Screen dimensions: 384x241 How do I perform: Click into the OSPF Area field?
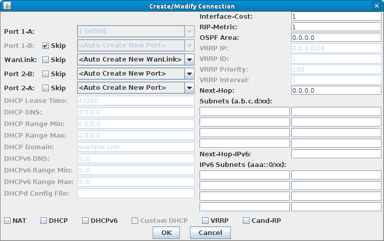pos(336,37)
